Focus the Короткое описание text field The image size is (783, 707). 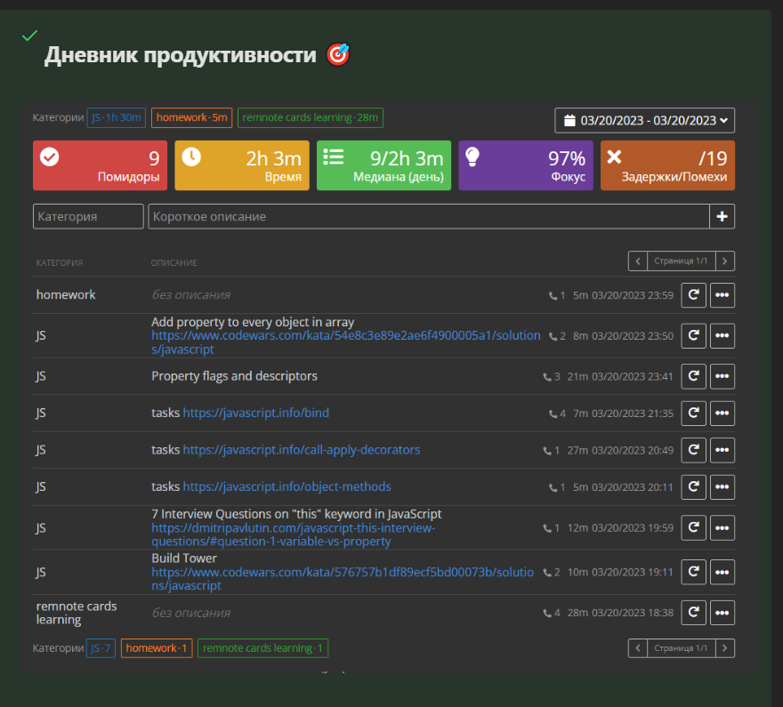428,216
